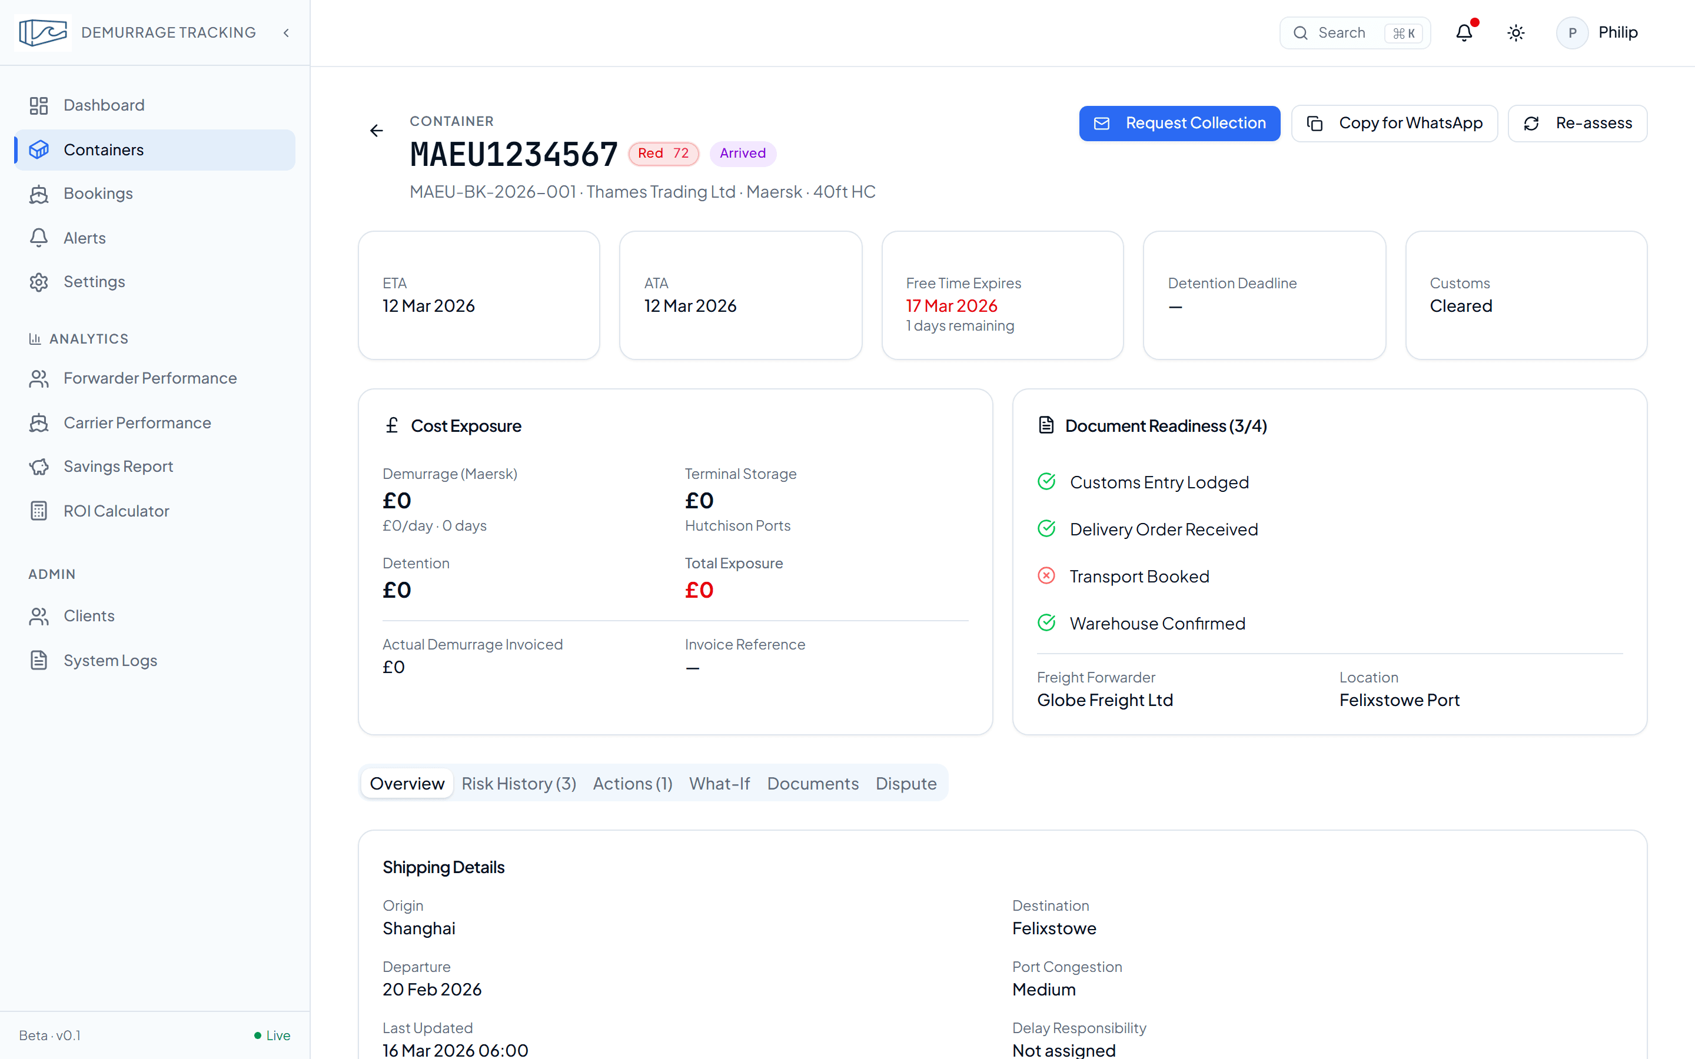The image size is (1695, 1059).
Task: View Alerts via the bell sidebar icon
Action: (84, 238)
